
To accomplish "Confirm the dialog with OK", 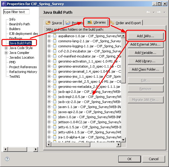I will [x=130, y=159].
